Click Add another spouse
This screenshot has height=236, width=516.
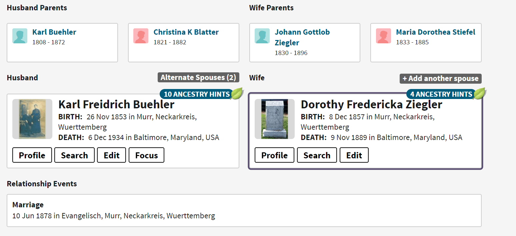(440, 78)
